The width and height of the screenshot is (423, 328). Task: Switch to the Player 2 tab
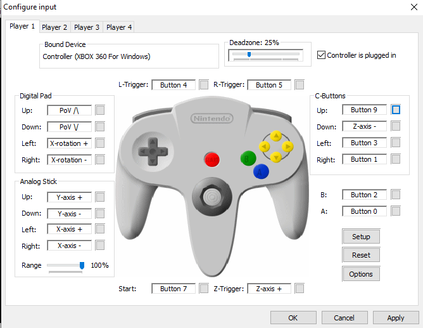coord(54,27)
